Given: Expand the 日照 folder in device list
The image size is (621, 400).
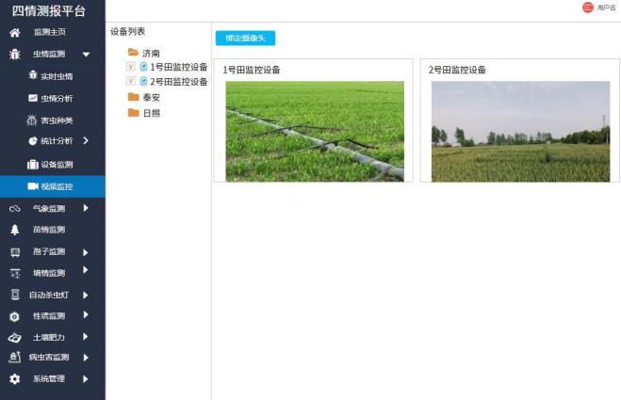Looking at the screenshot, I should pyautogui.click(x=134, y=113).
